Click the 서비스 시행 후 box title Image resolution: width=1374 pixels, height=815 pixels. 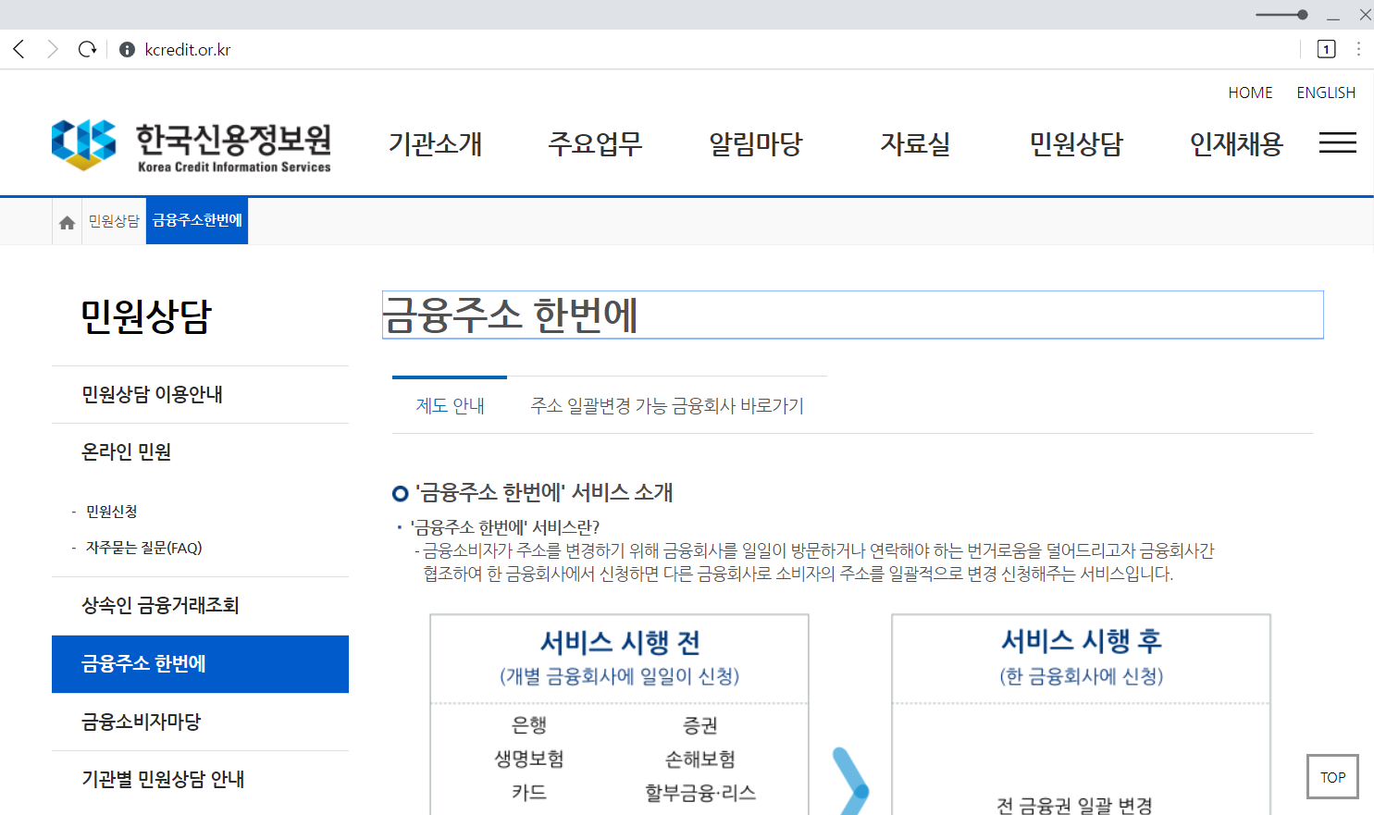click(x=1081, y=640)
